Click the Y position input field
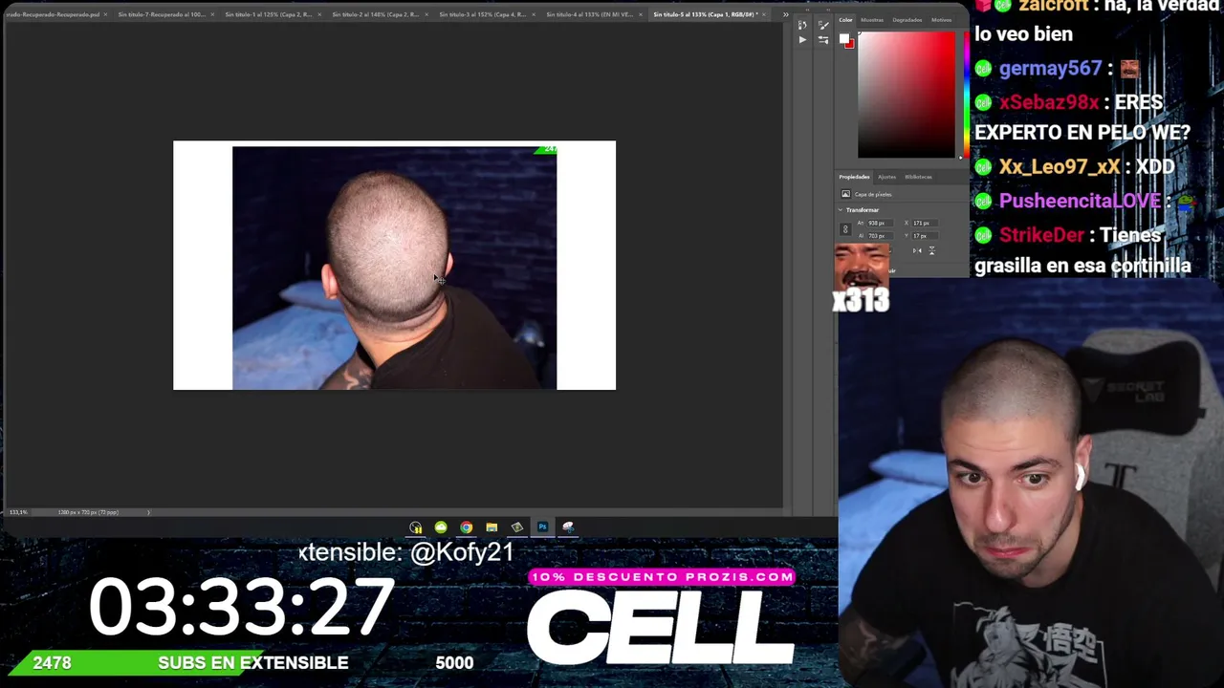The height and width of the screenshot is (688, 1224). point(926,235)
